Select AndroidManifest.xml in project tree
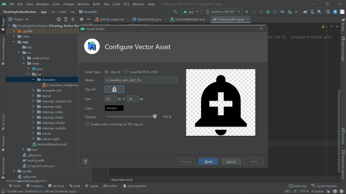Viewport: 346px width, 194px height. (x=52, y=144)
